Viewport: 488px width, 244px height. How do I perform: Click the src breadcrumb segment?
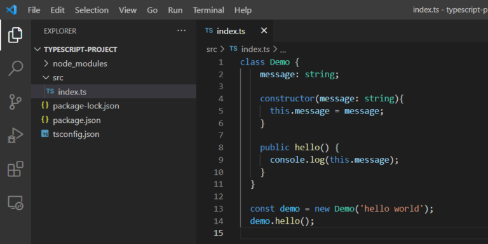point(212,49)
